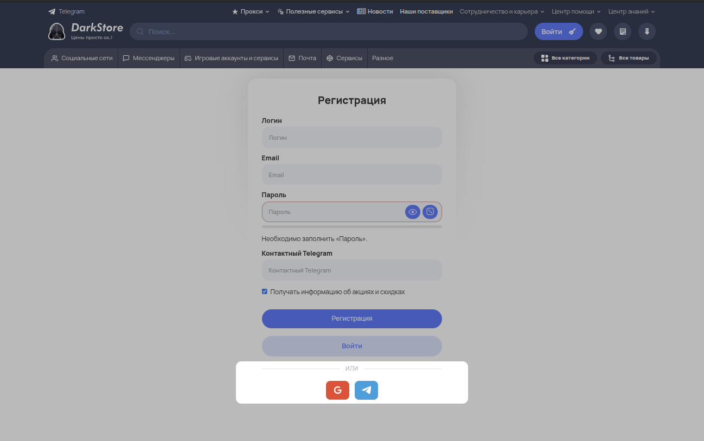Viewport: 704px width, 441px height.
Task: Click the Войти button below the form
Action: (351, 346)
